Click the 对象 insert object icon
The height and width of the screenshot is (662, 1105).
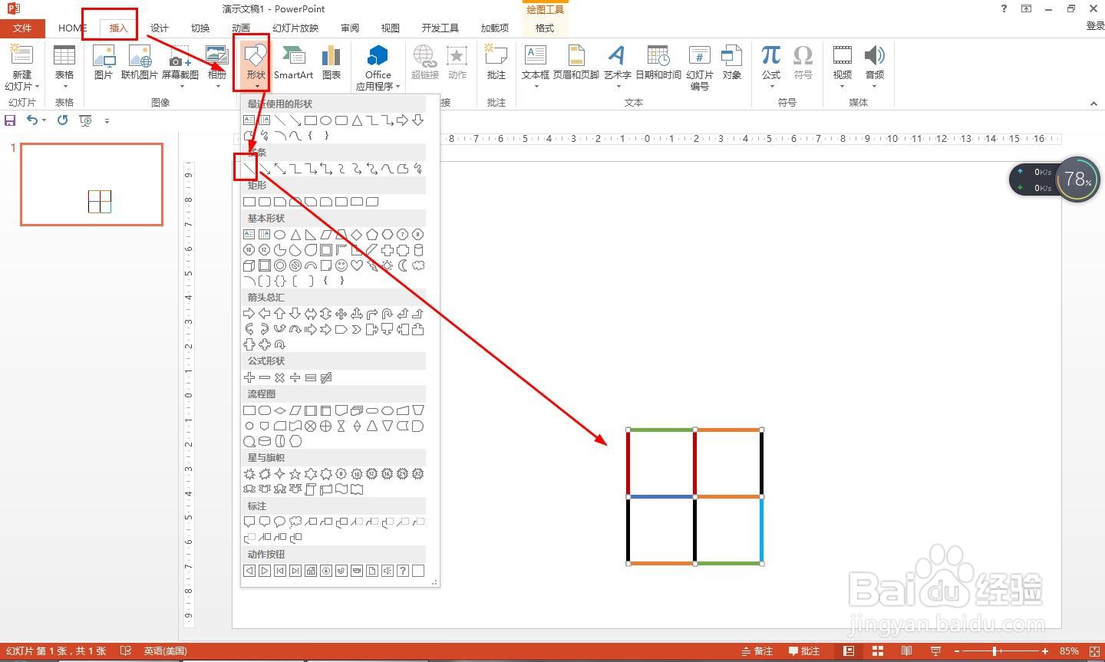[732, 62]
